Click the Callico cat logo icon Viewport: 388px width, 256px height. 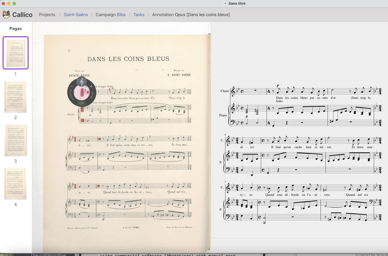coord(6,14)
